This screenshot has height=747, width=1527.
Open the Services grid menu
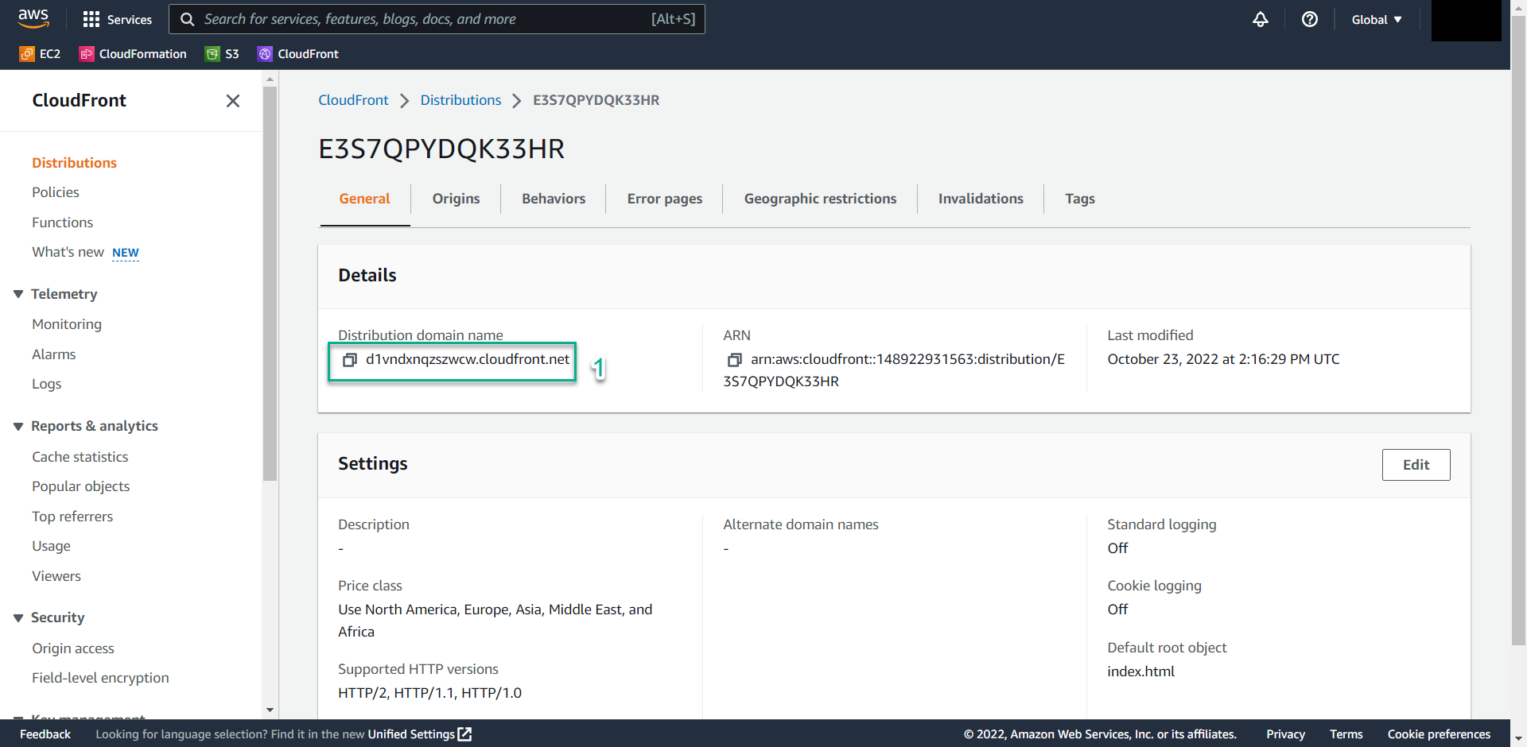coord(117,19)
